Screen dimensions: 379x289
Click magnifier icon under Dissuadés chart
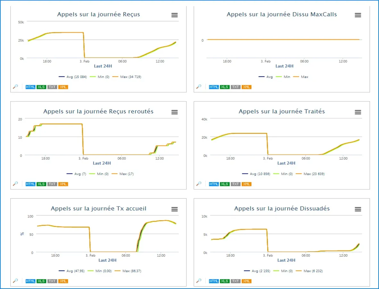pos(199,281)
